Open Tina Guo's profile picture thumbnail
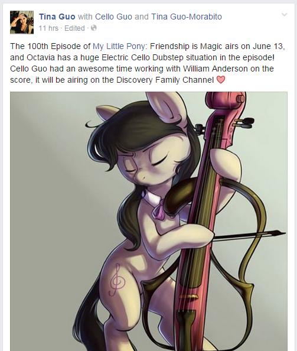 pyautogui.click(x=22, y=22)
